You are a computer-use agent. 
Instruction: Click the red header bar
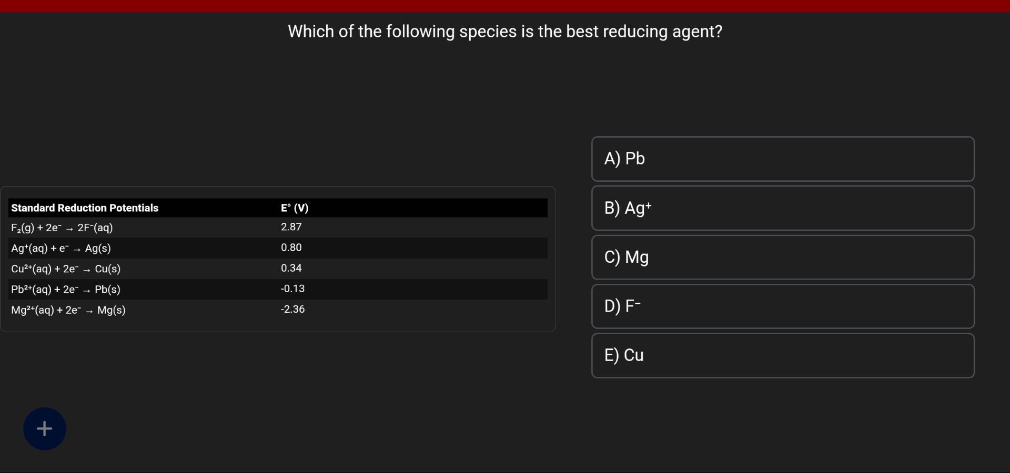(x=505, y=6)
